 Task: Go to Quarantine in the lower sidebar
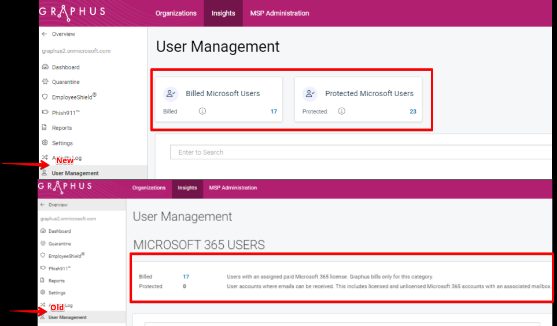tap(60, 244)
